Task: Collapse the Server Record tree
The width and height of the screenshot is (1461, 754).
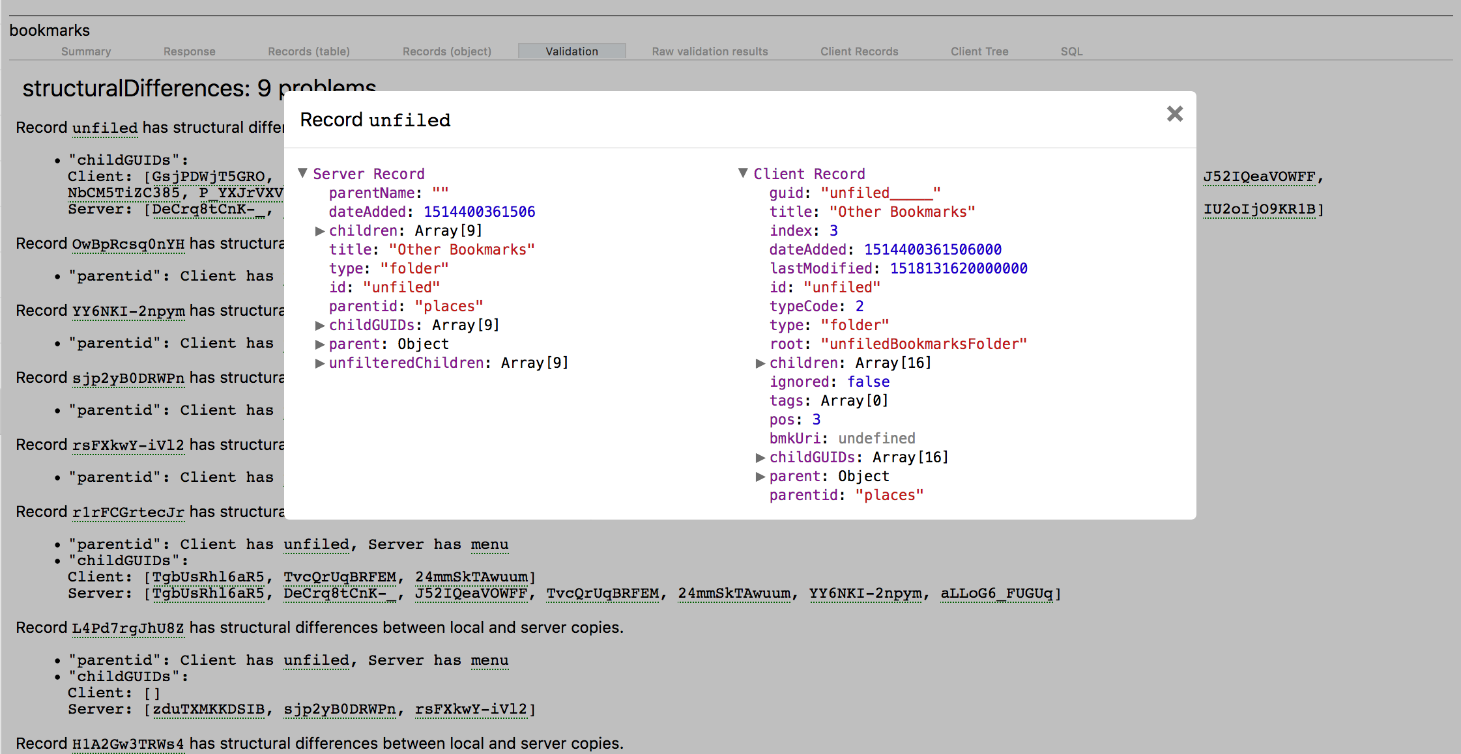Action: (302, 173)
